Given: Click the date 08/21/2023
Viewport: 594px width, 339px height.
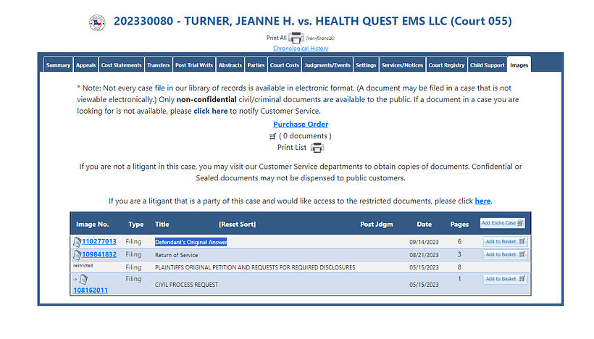Looking at the screenshot, I should click(424, 255).
